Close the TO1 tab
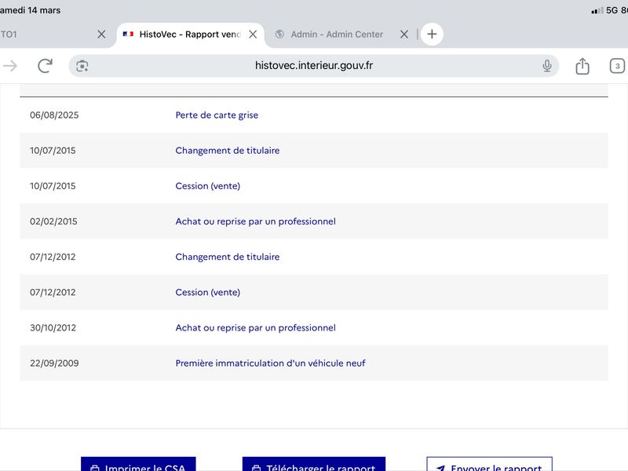Image resolution: width=628 pixels, height=471 pixels. [101, 35]
